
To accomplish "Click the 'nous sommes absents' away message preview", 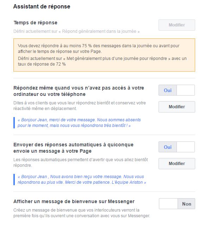I will (x=79, y=123).
